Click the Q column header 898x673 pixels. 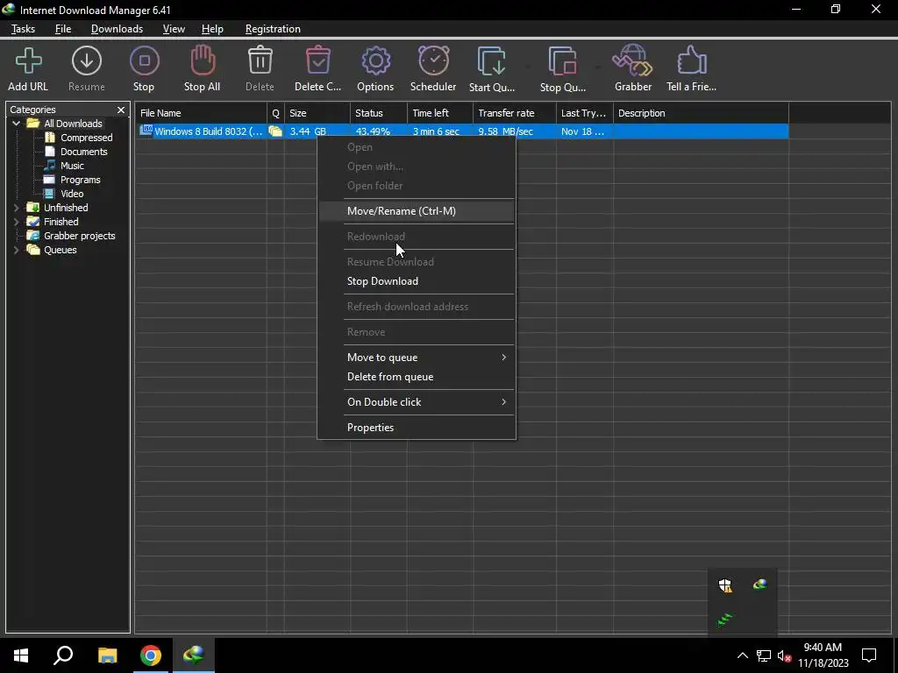[275, 113]
